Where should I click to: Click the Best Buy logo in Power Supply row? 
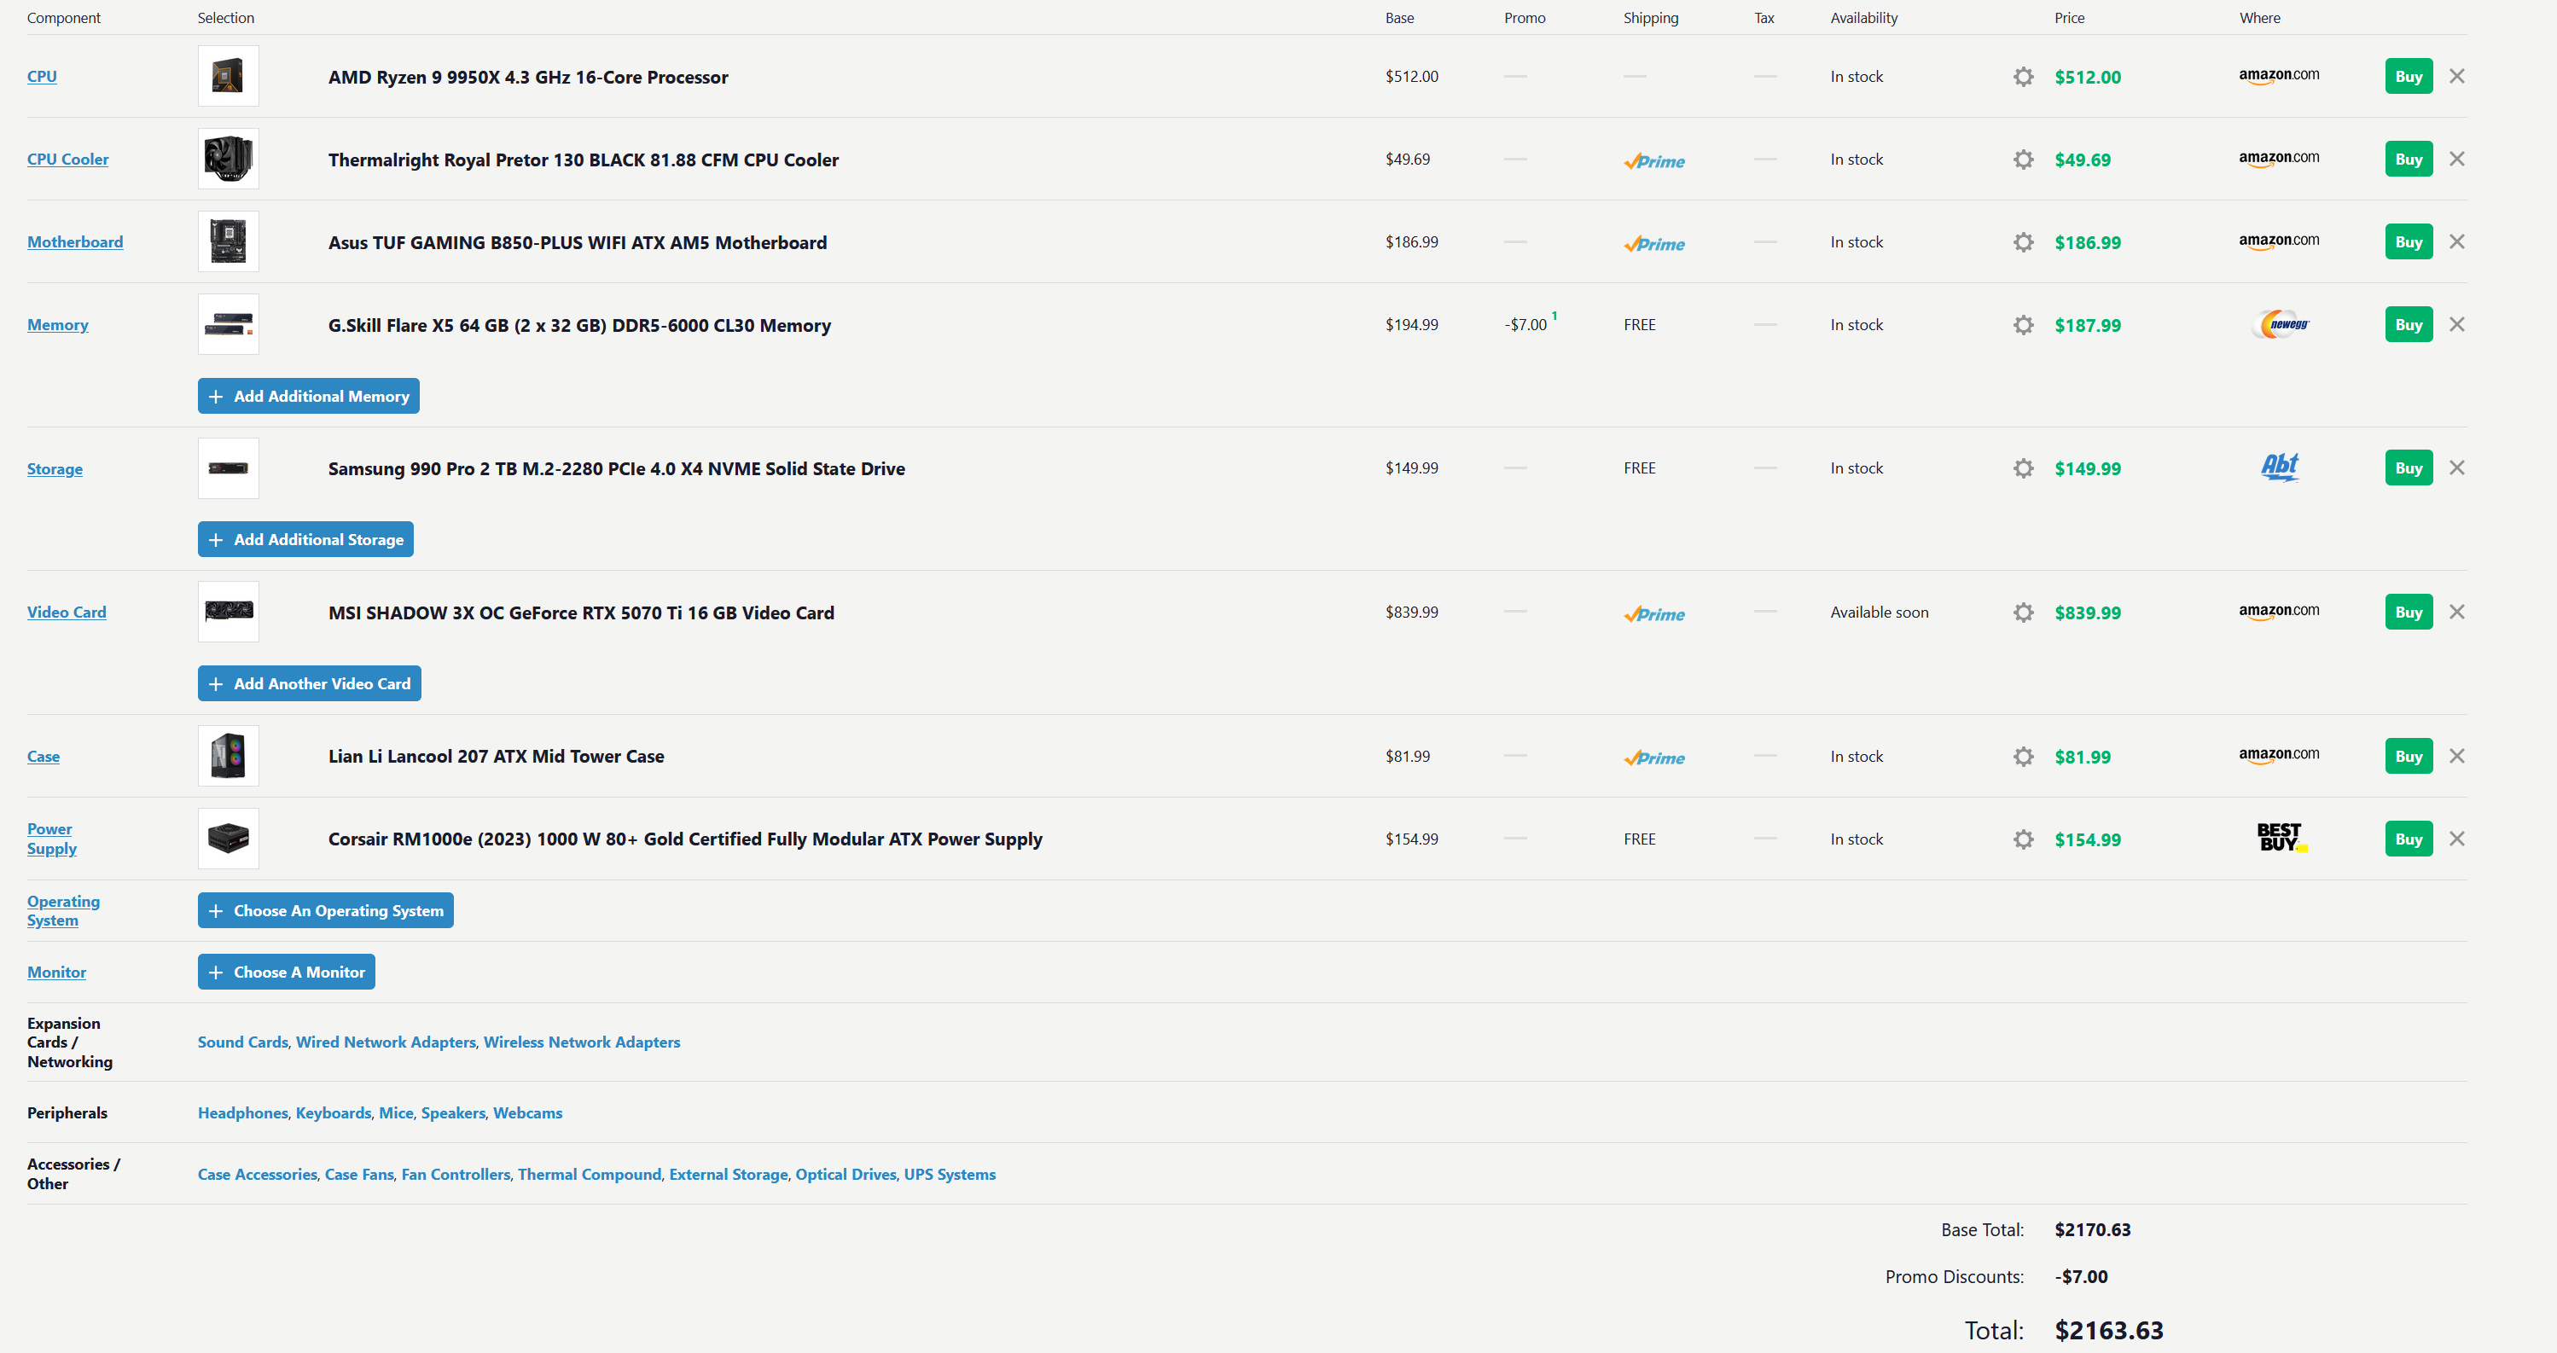(2281, 838)
